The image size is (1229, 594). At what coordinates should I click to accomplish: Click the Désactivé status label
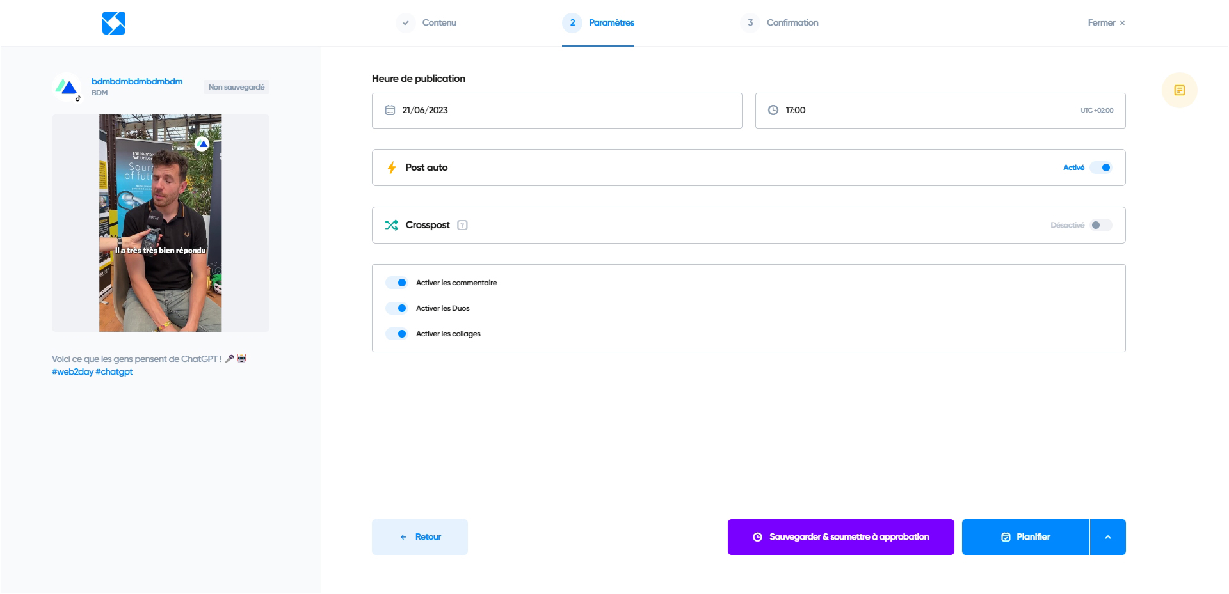pos(1068,225)
